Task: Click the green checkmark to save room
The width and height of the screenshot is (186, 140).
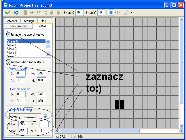Action: (8, 13)
